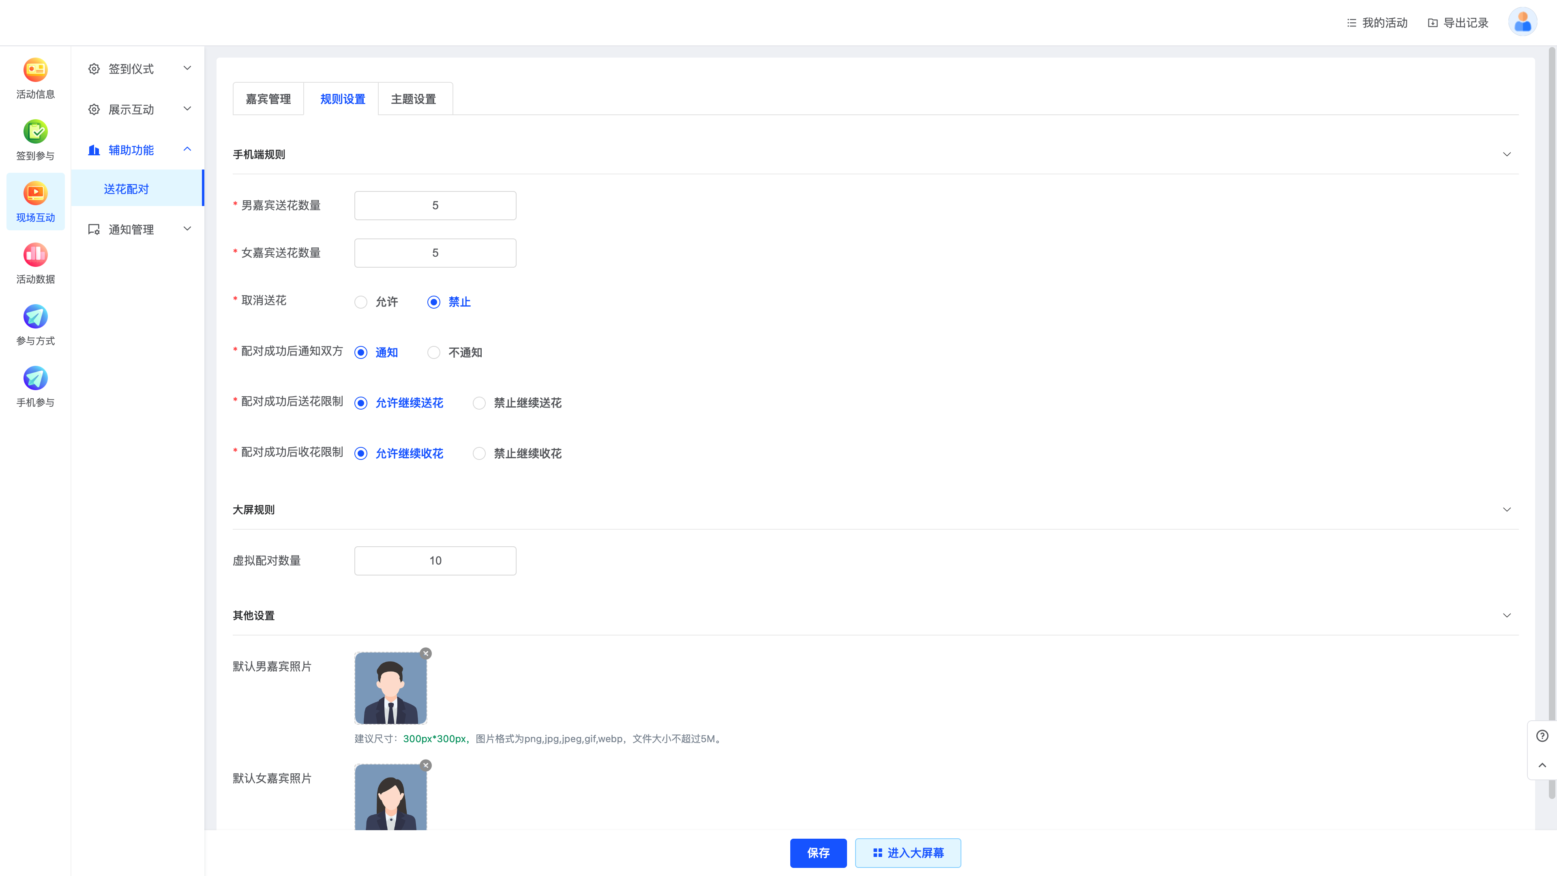Switch to the 规则设置 tab
Viewport: 1557px width, 876px height.
(342, 99)
